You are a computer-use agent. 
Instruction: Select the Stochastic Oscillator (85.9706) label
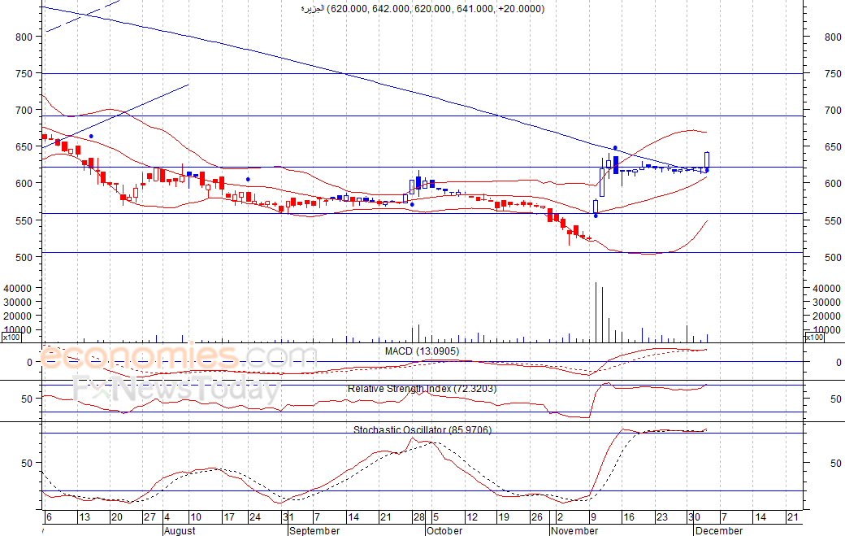pos(422,429)
